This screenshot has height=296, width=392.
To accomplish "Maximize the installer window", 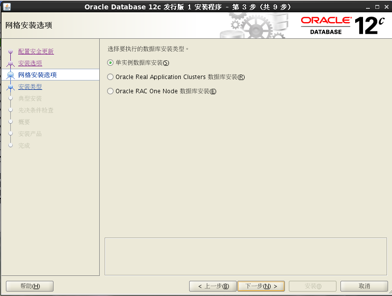I will point(377,7).
